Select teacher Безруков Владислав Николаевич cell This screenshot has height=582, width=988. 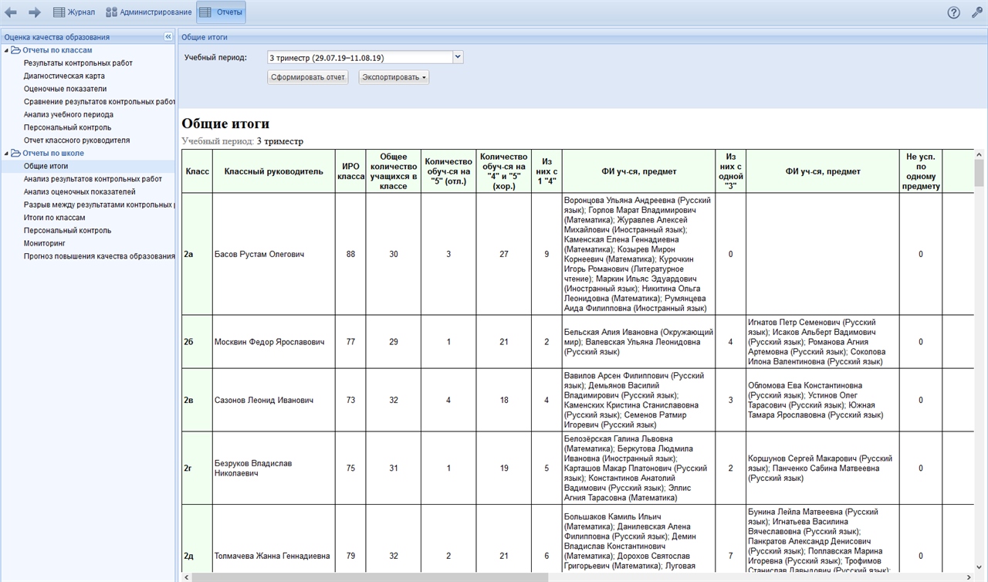click(274, 469)
